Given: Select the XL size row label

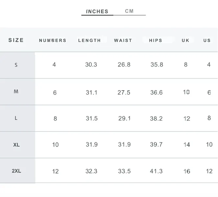Looking at the screenshot, I should (x=16, y=145).
